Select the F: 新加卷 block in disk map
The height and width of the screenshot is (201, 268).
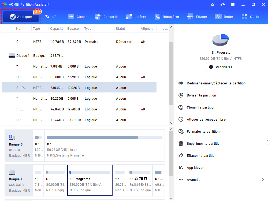point(140,180)
